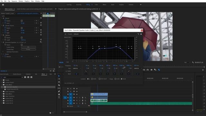Viewport: 206px width, 116px height.
Task: Reset the Parametric Equalizer effect
Action: point(41,42)
